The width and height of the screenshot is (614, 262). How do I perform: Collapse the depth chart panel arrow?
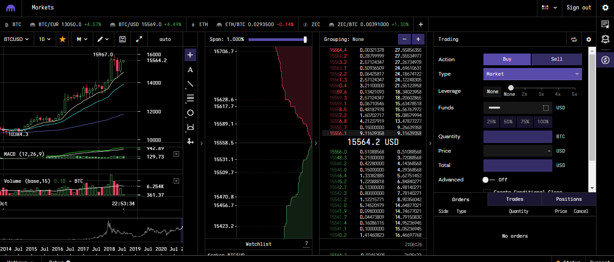(x=316, y=143)
